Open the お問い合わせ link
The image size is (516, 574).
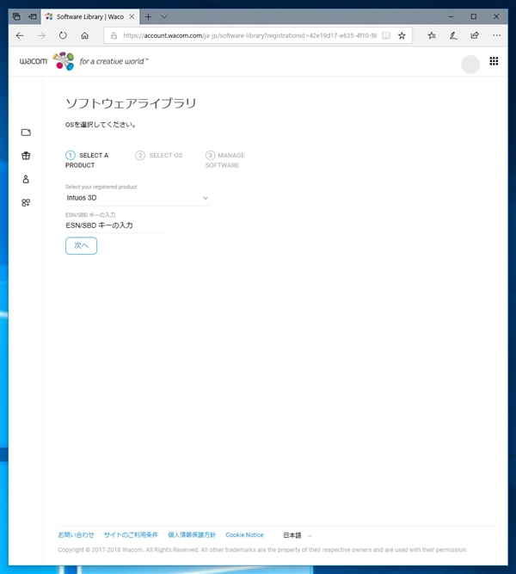[x=76, y=534]
